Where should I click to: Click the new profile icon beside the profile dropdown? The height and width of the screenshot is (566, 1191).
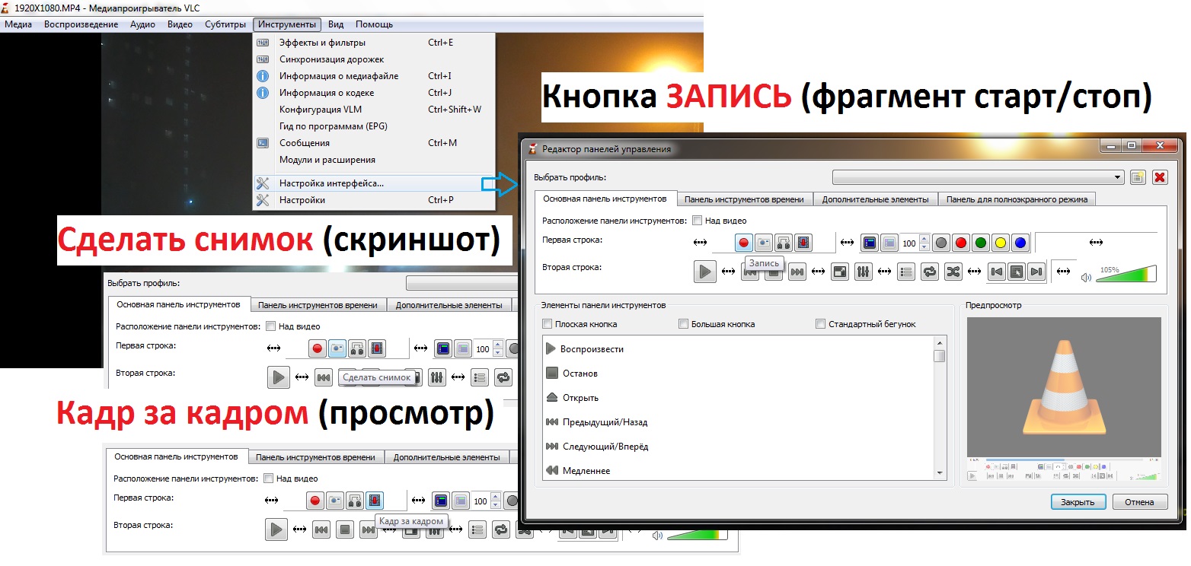[x=1138, y=177]
